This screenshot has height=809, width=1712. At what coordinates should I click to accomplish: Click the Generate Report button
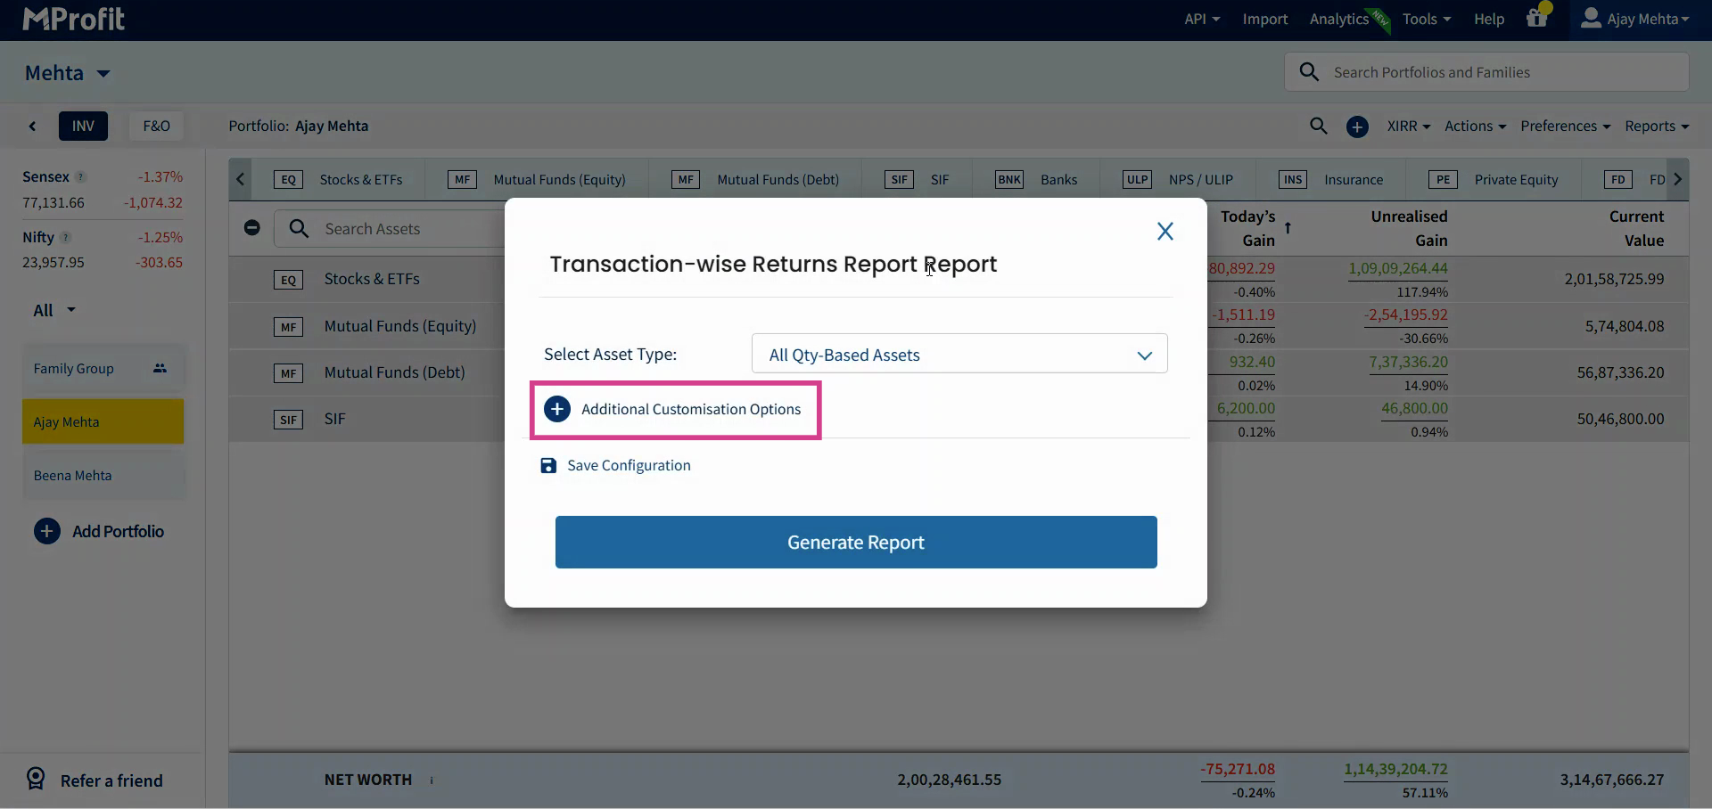tap(856, 542)
